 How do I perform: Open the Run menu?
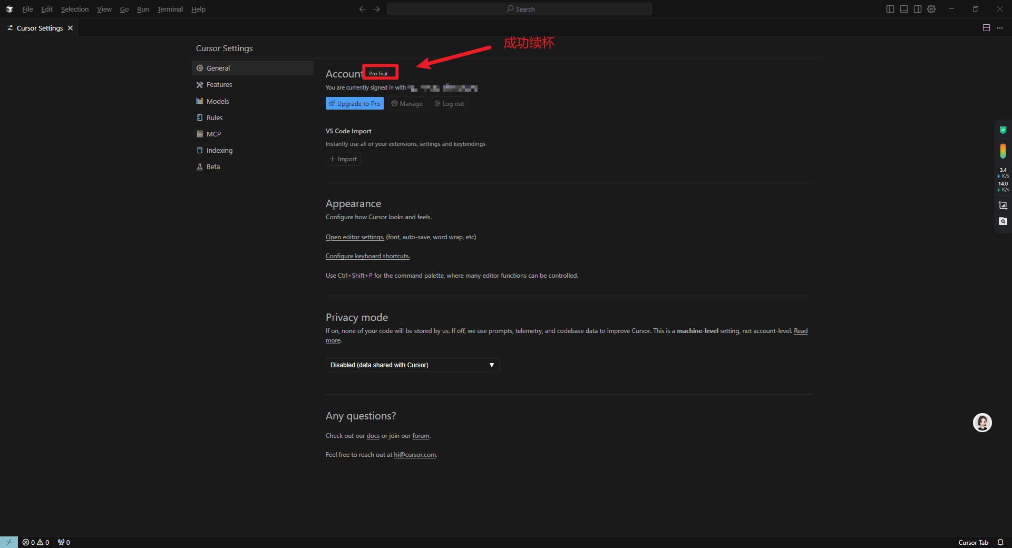coord(143,9)
